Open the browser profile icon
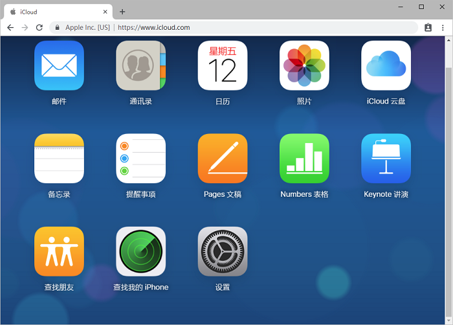453x325 pixels. [428, 27]
